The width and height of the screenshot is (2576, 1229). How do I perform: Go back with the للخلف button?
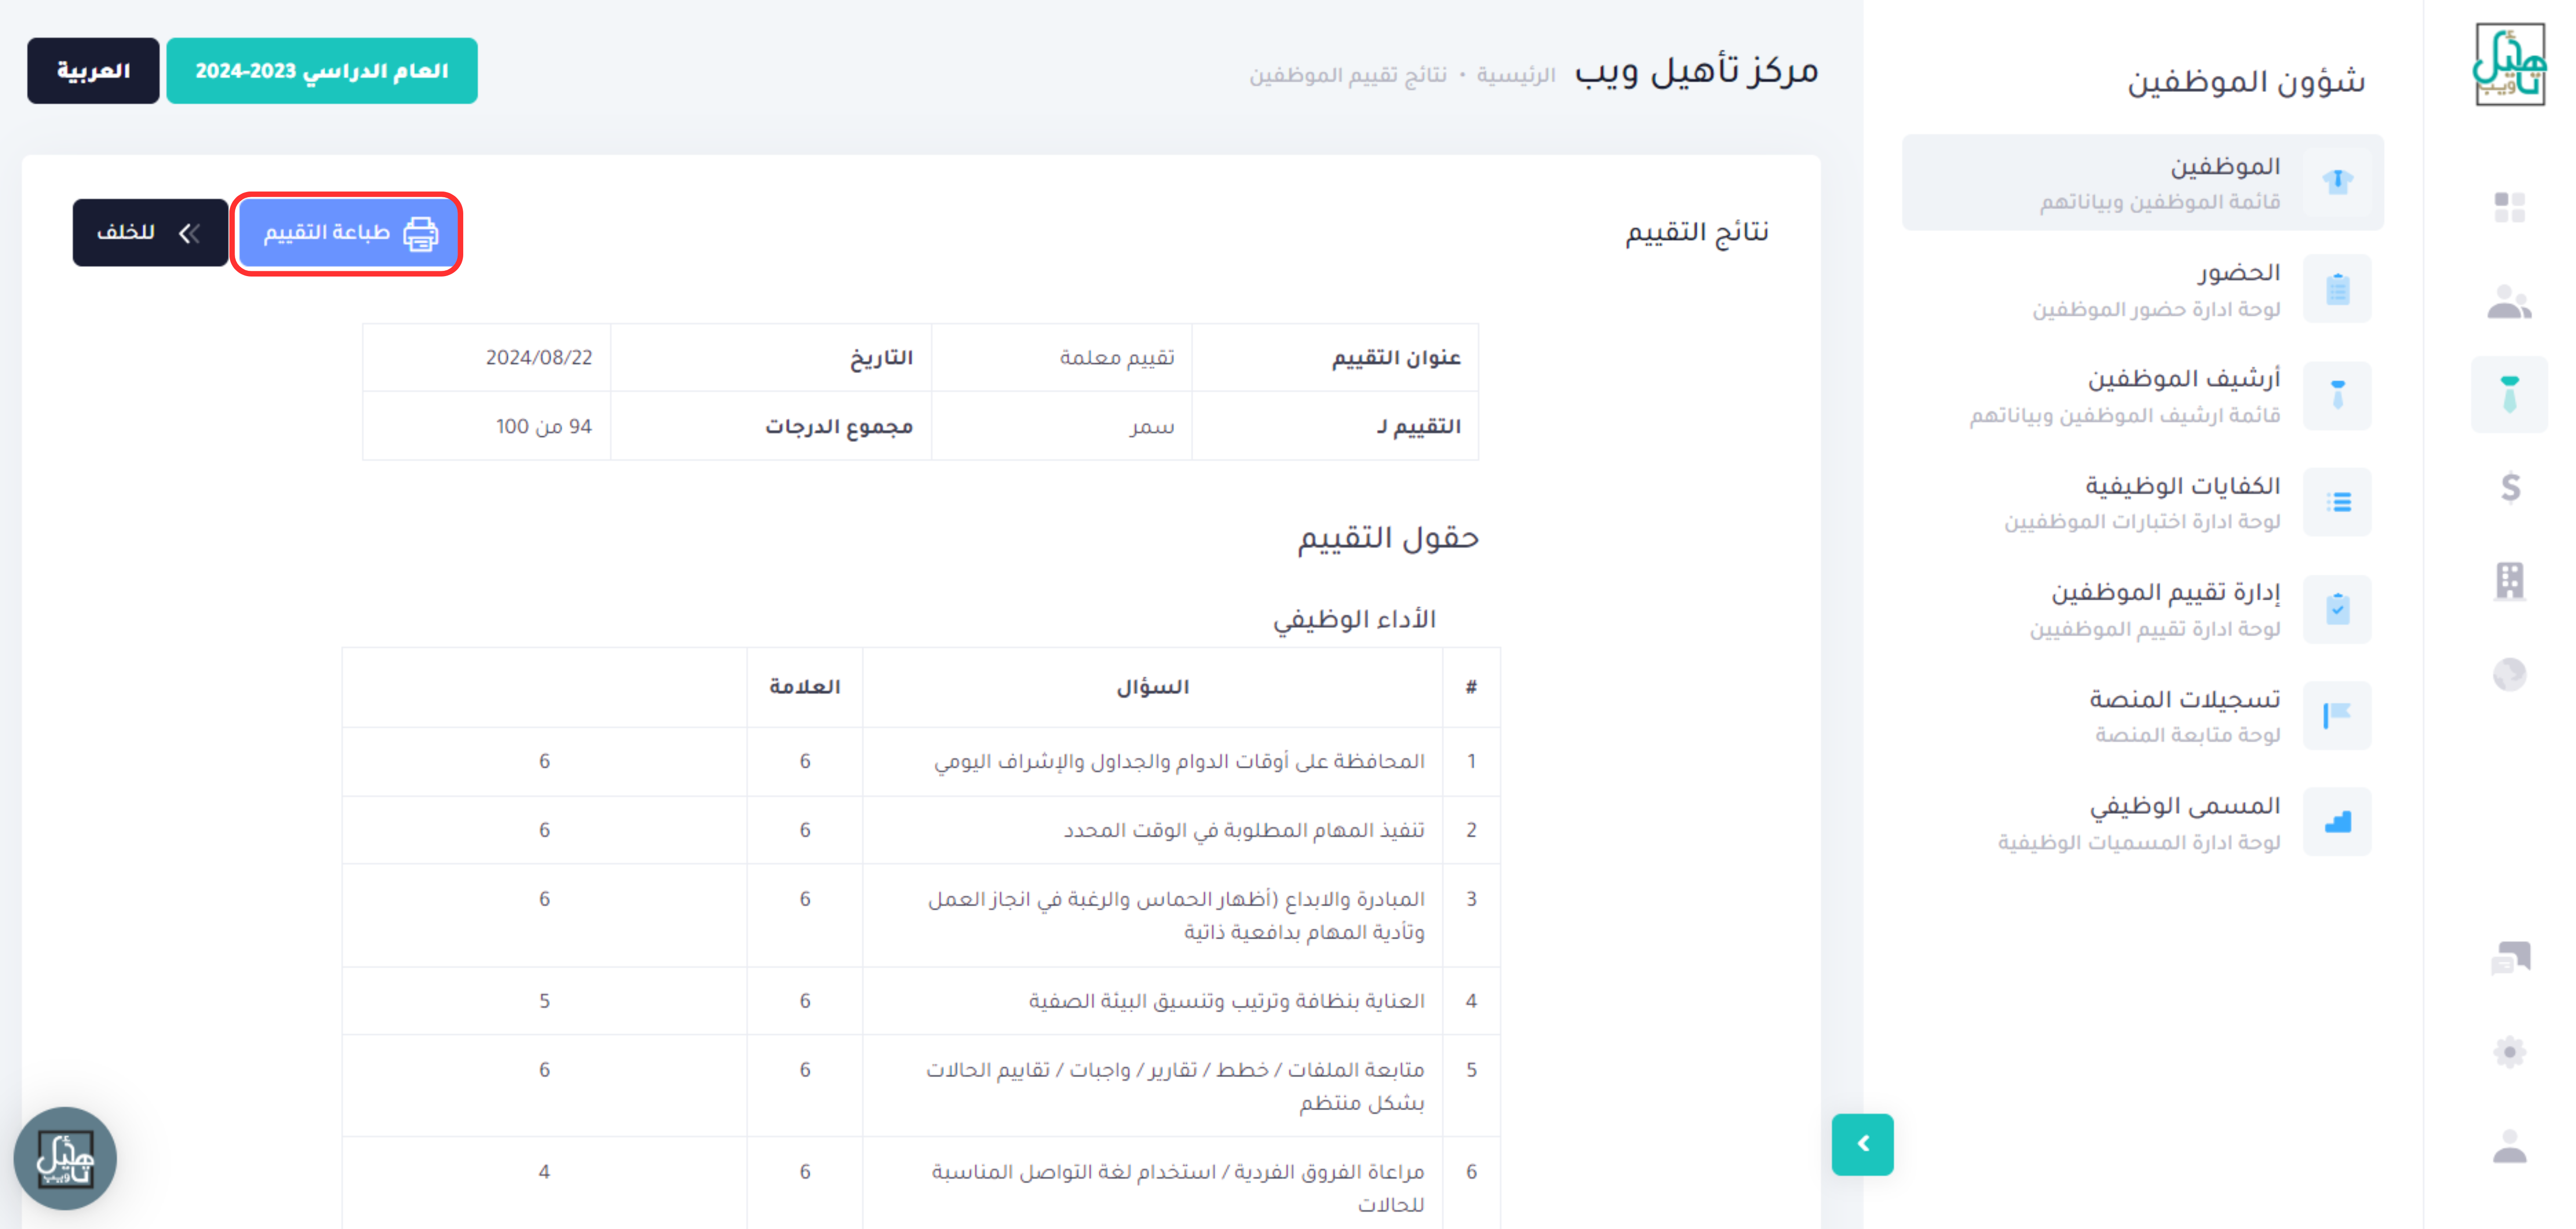[150, 233]
